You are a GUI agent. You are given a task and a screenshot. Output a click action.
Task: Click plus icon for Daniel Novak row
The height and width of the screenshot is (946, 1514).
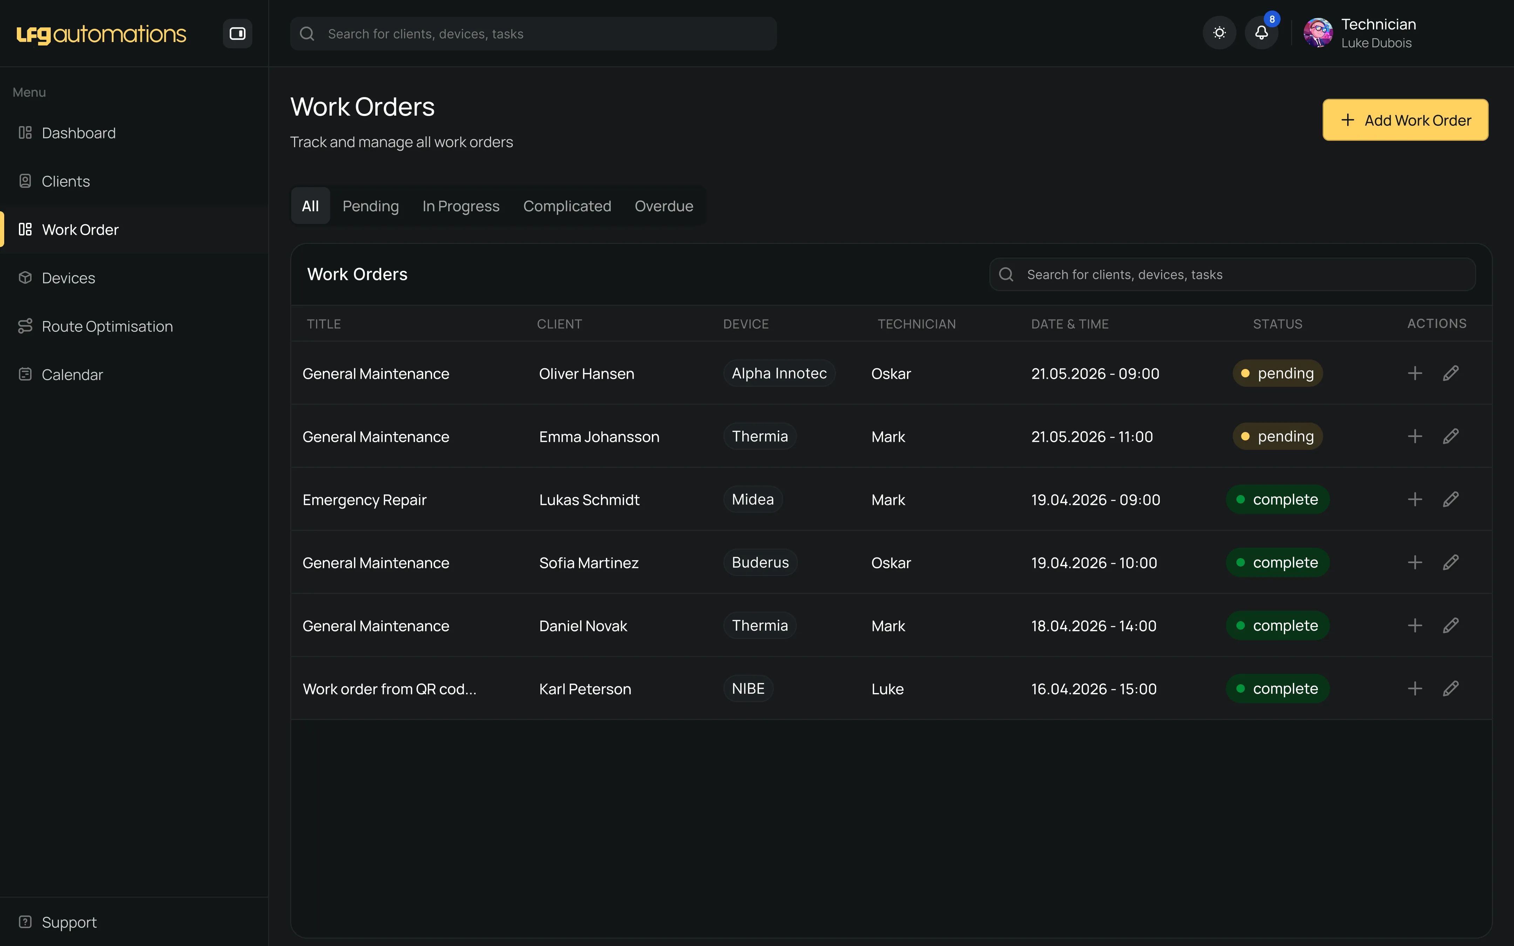click(x=1414, y=626)
